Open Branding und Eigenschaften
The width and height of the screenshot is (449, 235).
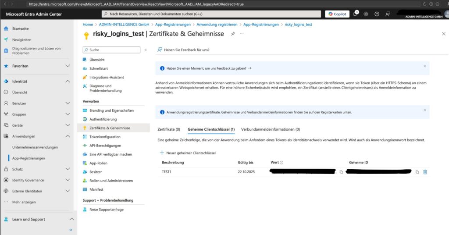pos(111,110)
